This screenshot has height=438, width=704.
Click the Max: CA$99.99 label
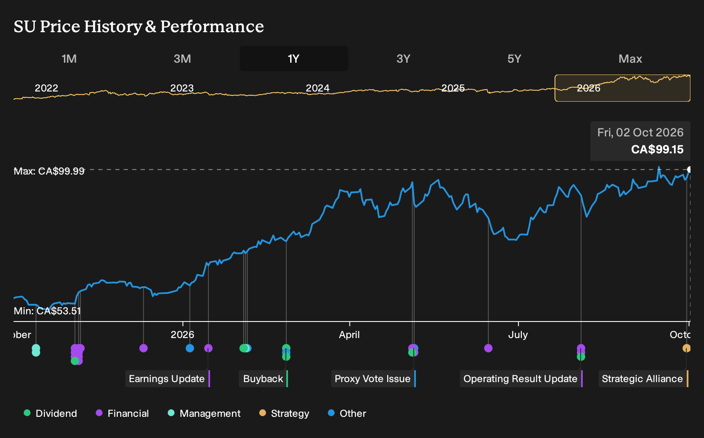49,171
